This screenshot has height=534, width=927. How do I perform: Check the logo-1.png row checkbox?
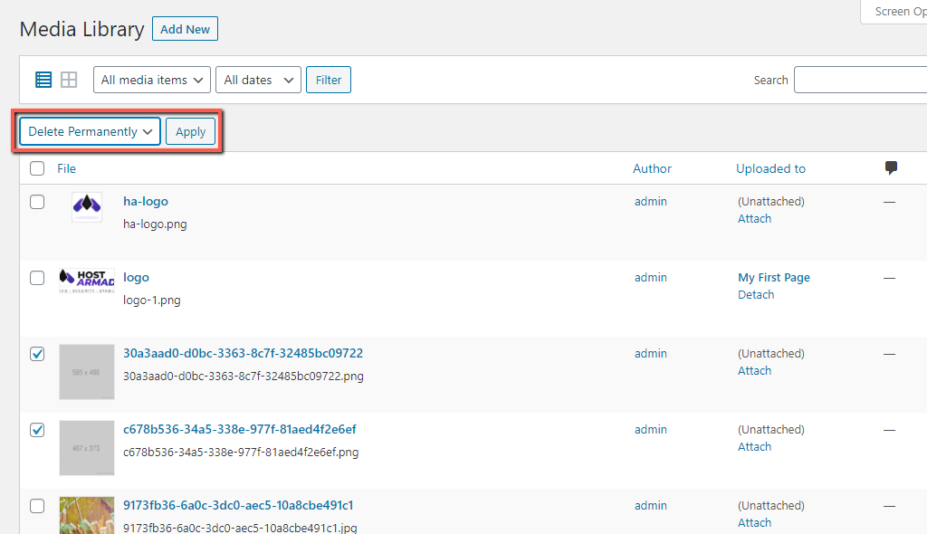coord(37,278)
